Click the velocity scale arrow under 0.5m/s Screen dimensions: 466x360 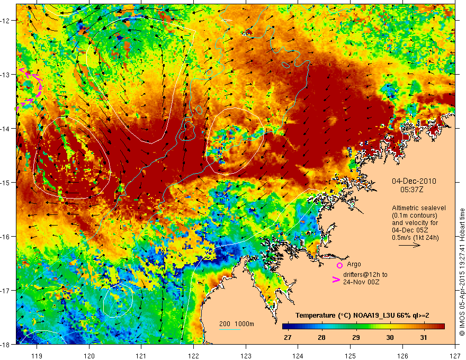click(x=409, y=245)
